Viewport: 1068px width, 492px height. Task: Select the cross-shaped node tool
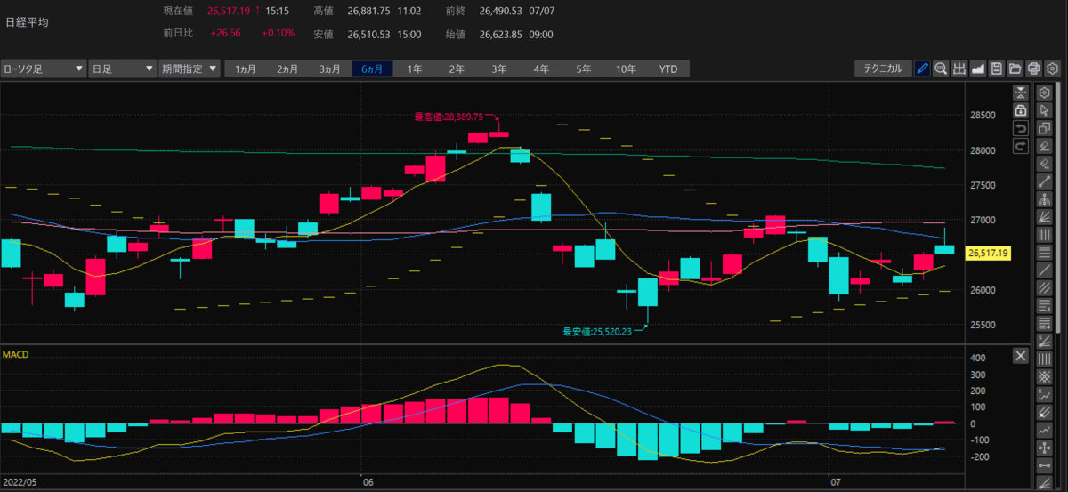pos(1046,448)
